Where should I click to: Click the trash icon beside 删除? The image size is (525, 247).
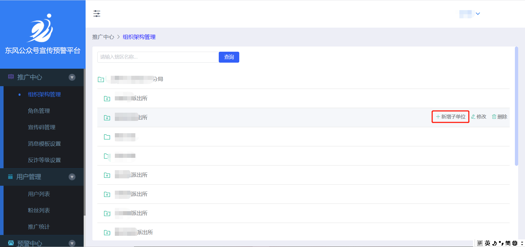pyautogui.click(x=494, y=117)
